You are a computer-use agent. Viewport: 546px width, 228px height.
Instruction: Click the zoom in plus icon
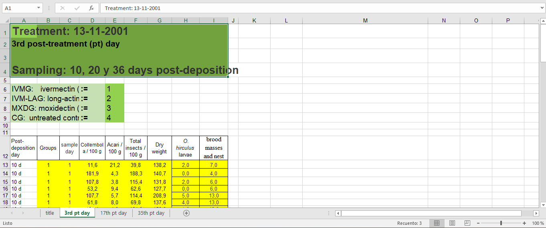point(524,223)
